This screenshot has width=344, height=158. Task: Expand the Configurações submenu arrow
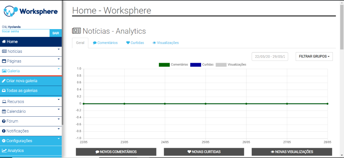click(x=58, y=139)
